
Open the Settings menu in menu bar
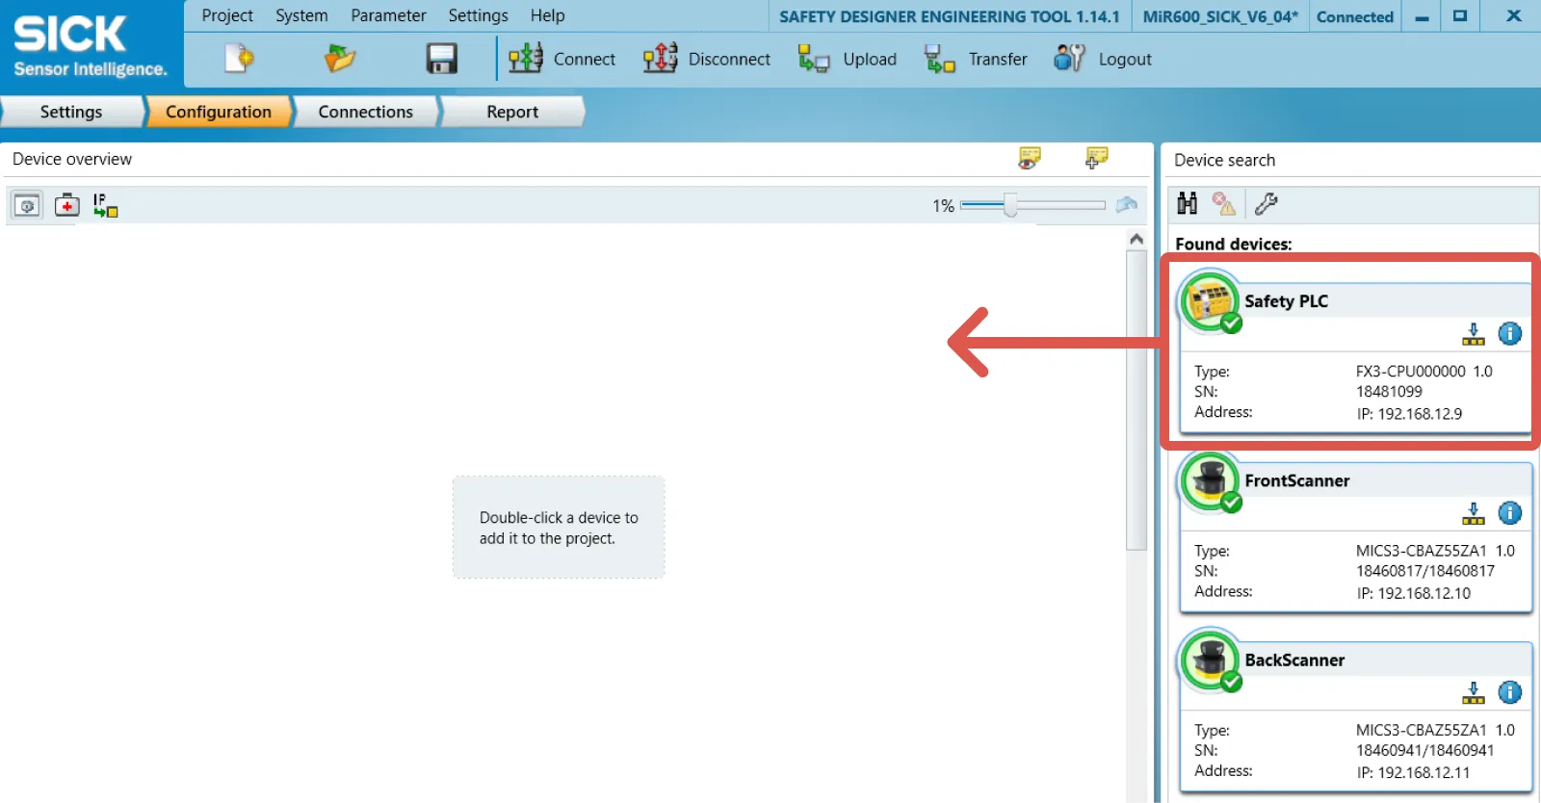point(478,15)
